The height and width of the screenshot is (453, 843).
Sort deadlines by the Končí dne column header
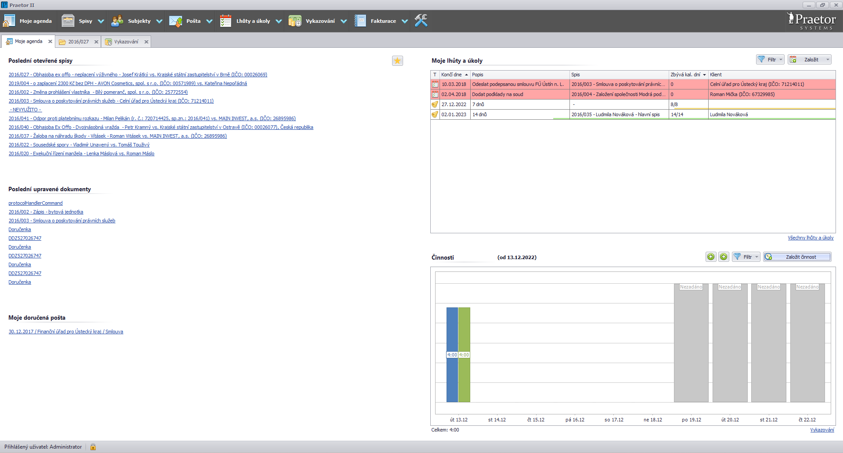coord(452,75)
